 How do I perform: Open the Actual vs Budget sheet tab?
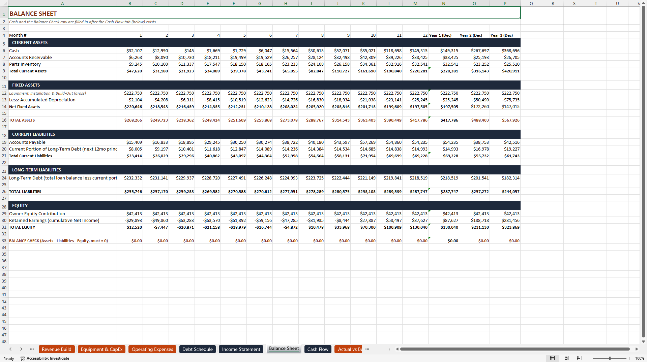tap(349, 349)
